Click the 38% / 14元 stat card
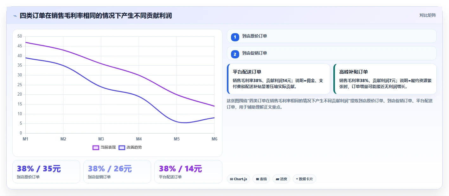 [x=188, y=172]
